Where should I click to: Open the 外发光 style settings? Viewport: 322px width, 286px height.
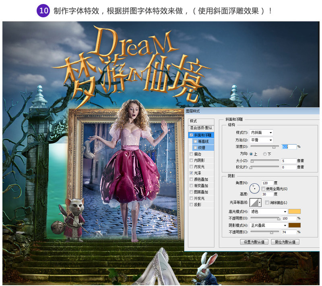(x=199, y=198)
